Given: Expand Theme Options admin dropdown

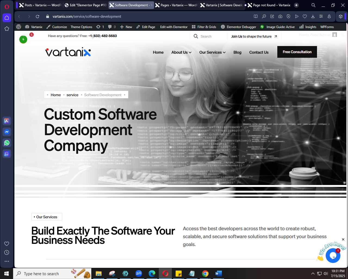Looking at the screenshot, I should click(x=81, y=27).
